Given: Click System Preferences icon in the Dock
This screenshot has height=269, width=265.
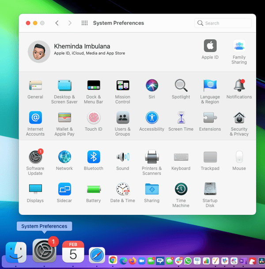Looking at the screenshot, I should [45, 251].
